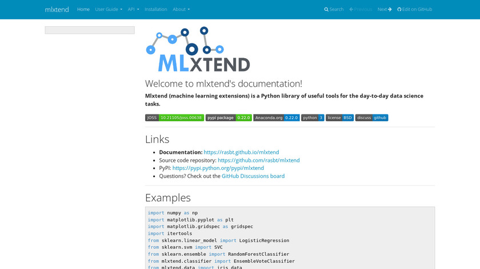Viewport: 480px width, 269px height.
Task: Click the 'import matplotlib.pyplot as plt' line
Action: [191, 220]
